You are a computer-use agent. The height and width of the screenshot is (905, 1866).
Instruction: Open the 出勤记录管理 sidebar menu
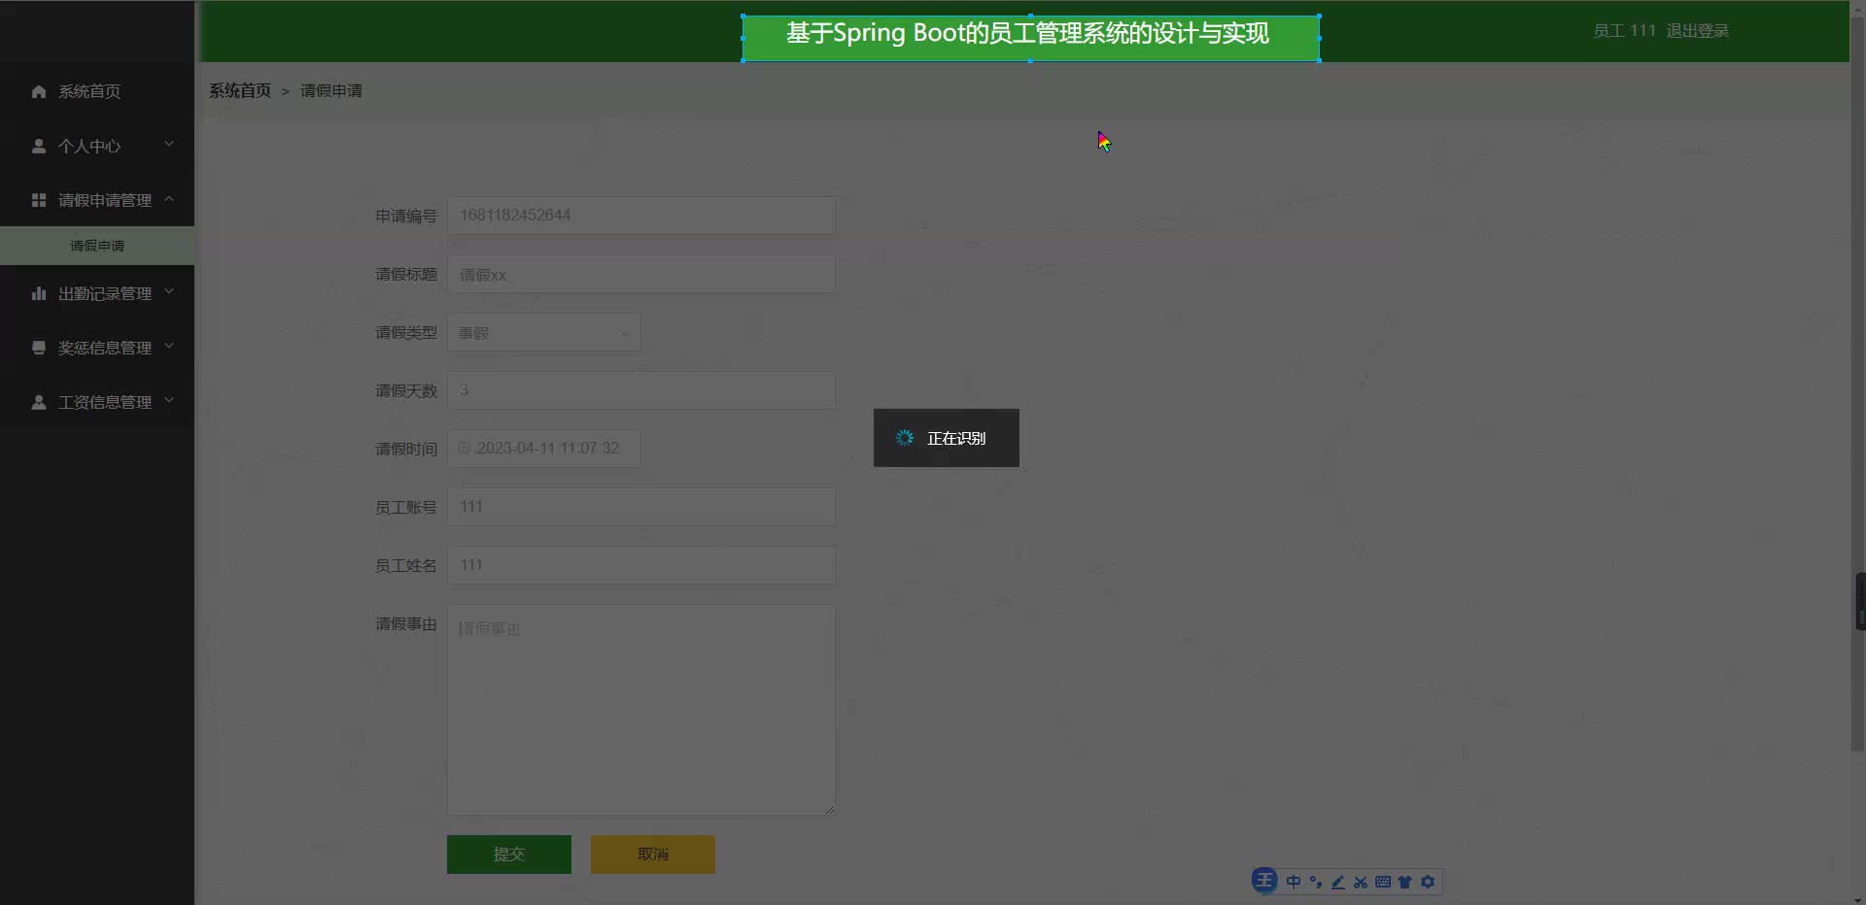(x=97, y=293)
